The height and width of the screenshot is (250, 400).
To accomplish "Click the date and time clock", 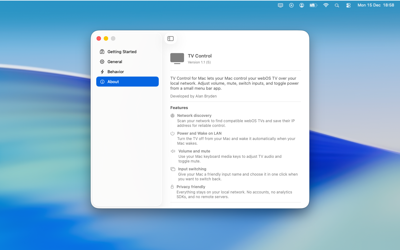I will pos(376,5).
